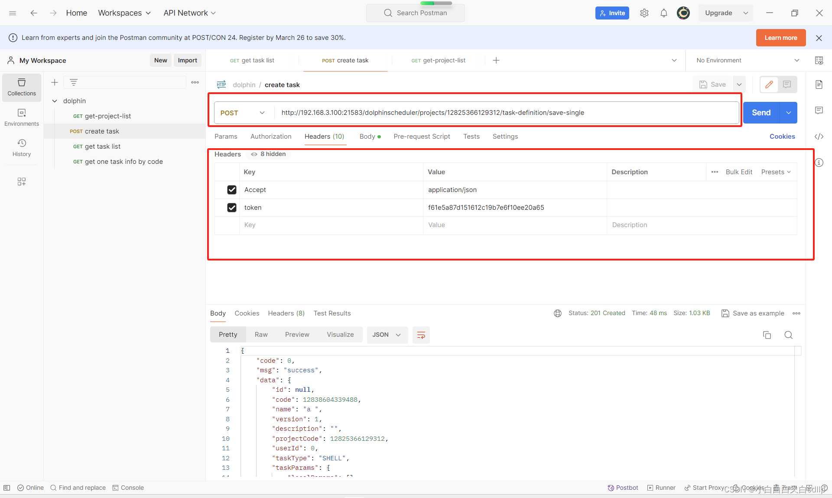Open the comments icon in right sidebar
832x498 pixels.
coord(819,111)
